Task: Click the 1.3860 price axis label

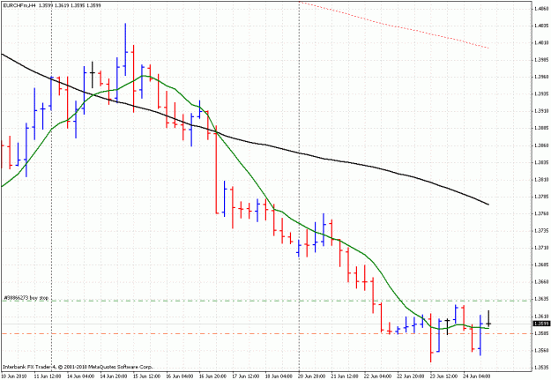Action: tap(541, 145)
